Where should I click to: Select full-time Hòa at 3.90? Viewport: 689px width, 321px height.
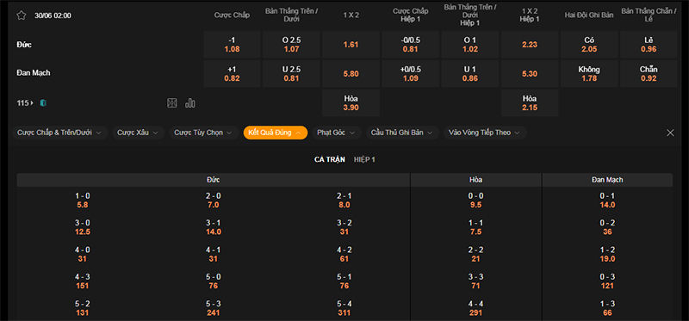pos(351,103)
